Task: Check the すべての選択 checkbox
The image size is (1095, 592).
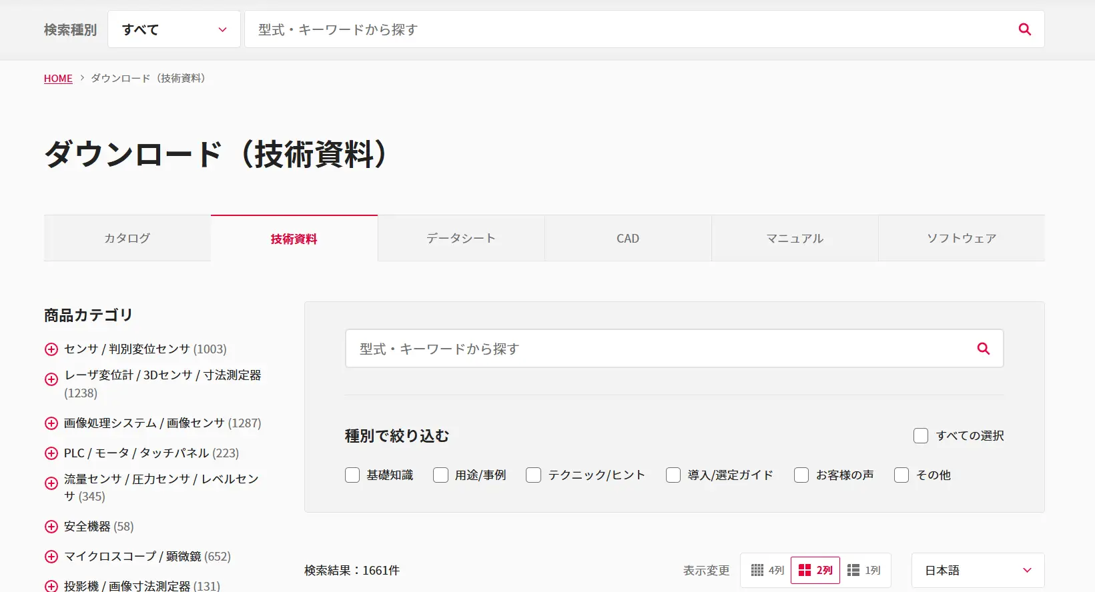Action: [x=921, y=436]
